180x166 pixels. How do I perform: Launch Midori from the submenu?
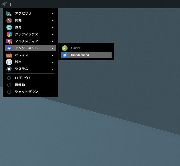click(86, 48)
